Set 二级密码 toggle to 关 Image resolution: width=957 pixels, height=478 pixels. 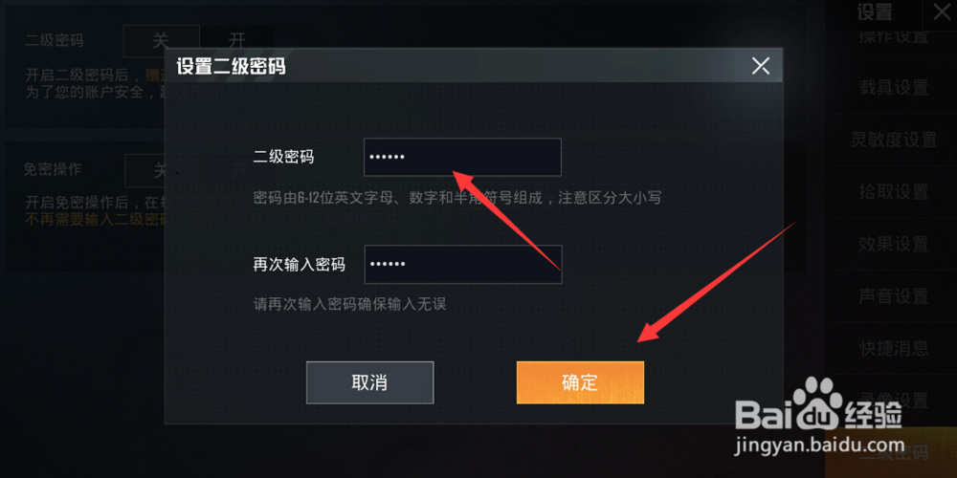tap(161, 41)
